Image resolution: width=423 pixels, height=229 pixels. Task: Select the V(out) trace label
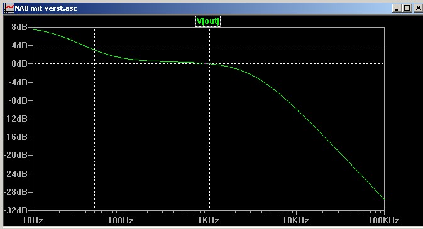tap(207, 21)
